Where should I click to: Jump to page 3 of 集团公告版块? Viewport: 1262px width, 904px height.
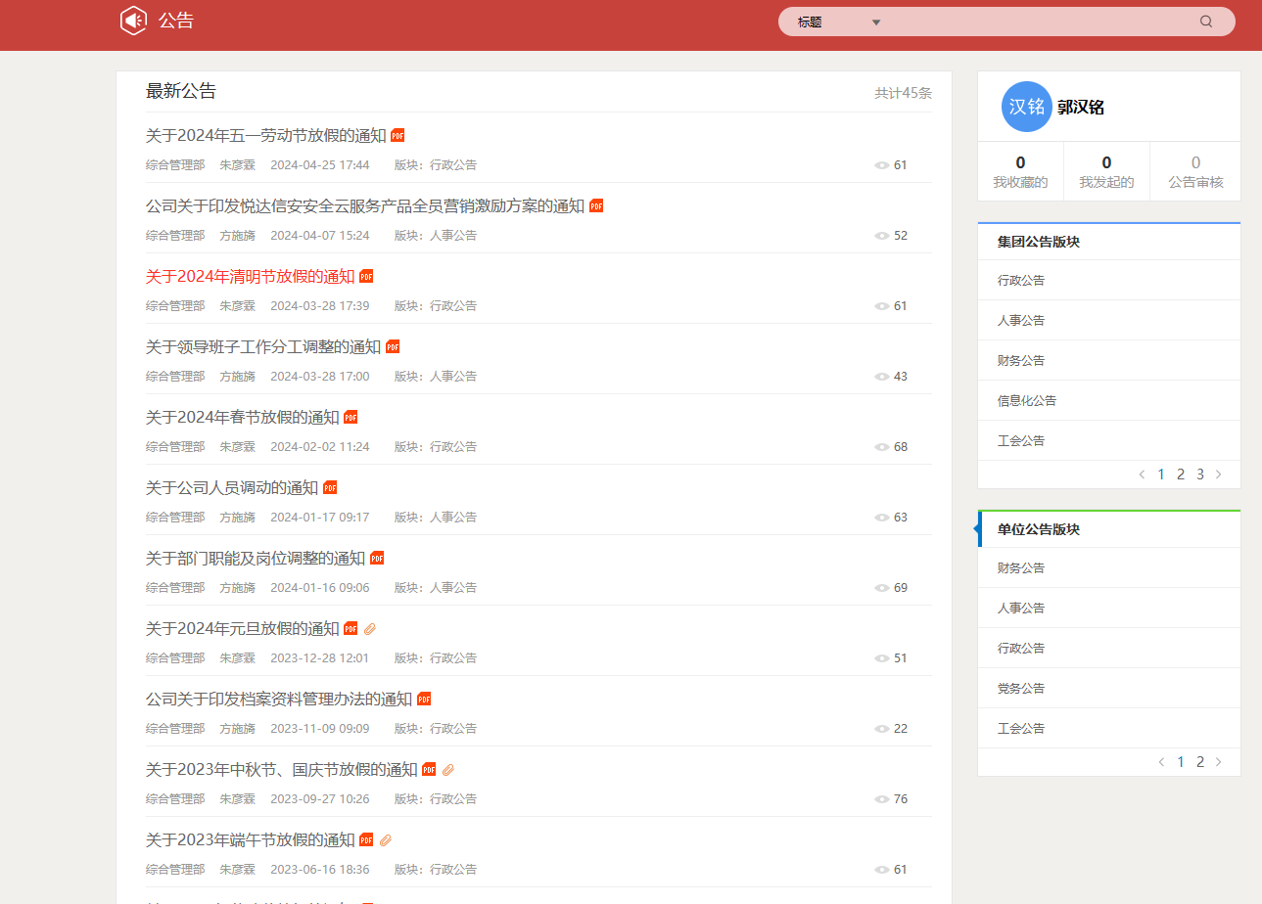coord(1200,475)
